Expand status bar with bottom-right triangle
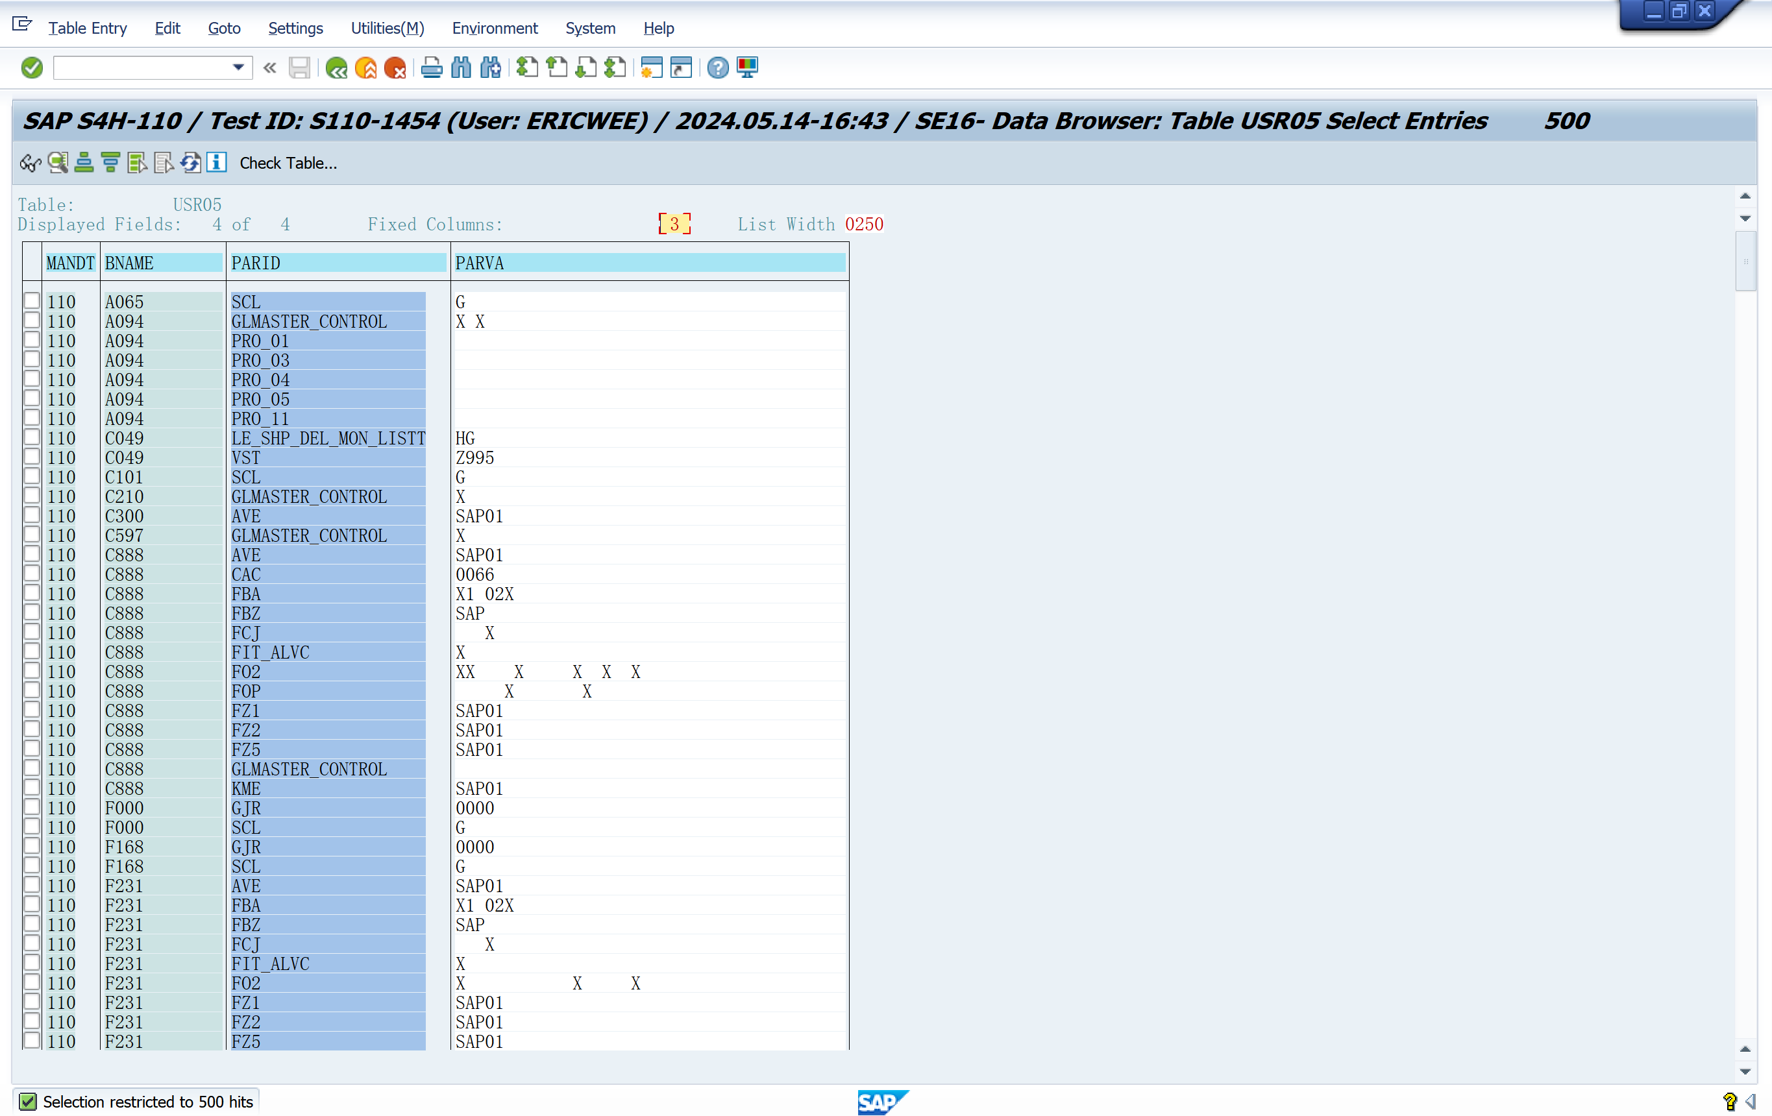The width and height of the screenshot is (1772, 1116). pyautogui.click(x=1751, y=1101)
